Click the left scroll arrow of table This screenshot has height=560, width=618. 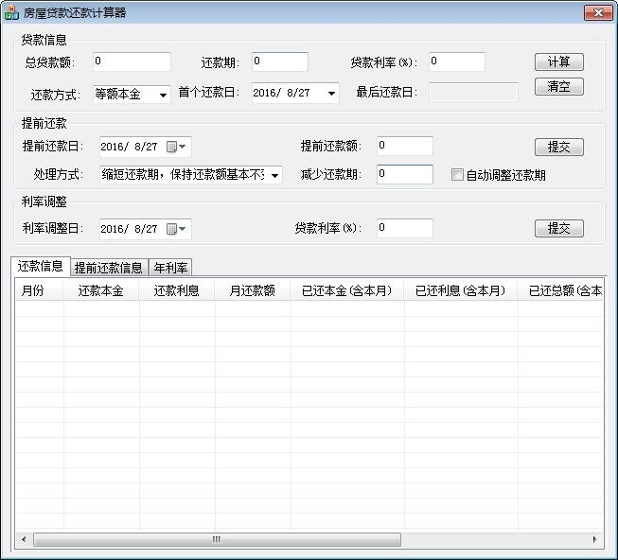24,539
